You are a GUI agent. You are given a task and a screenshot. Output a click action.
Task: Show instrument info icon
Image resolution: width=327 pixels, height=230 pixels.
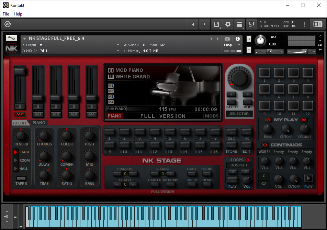(x=238, y=39)
